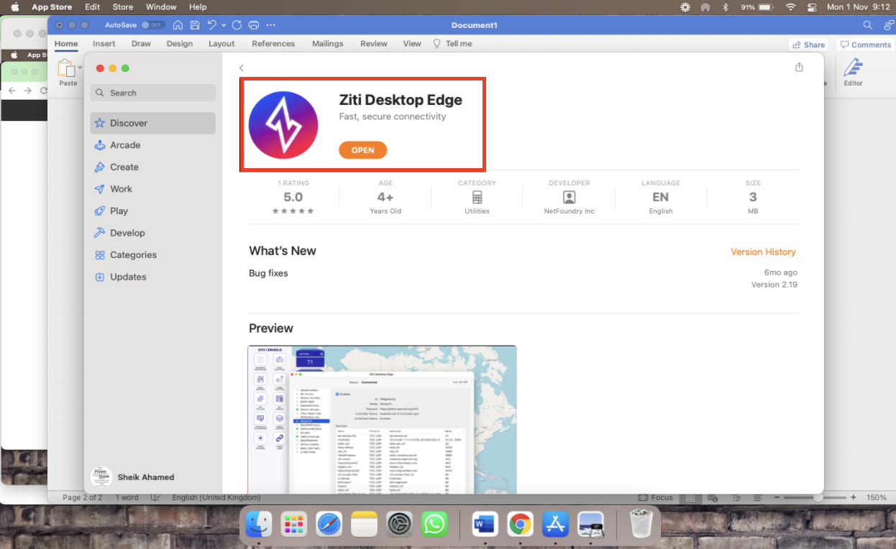Expand the Paste dropdown arrow in Word
The width and height of the screenshot is (896, 549).
pyautogui.click(x=80, y=68)
